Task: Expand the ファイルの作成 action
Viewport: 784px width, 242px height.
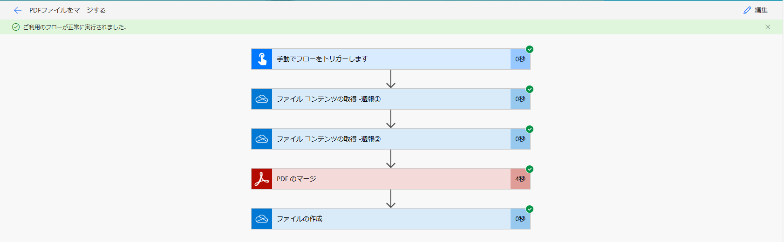Action: [x=391, y=219]
